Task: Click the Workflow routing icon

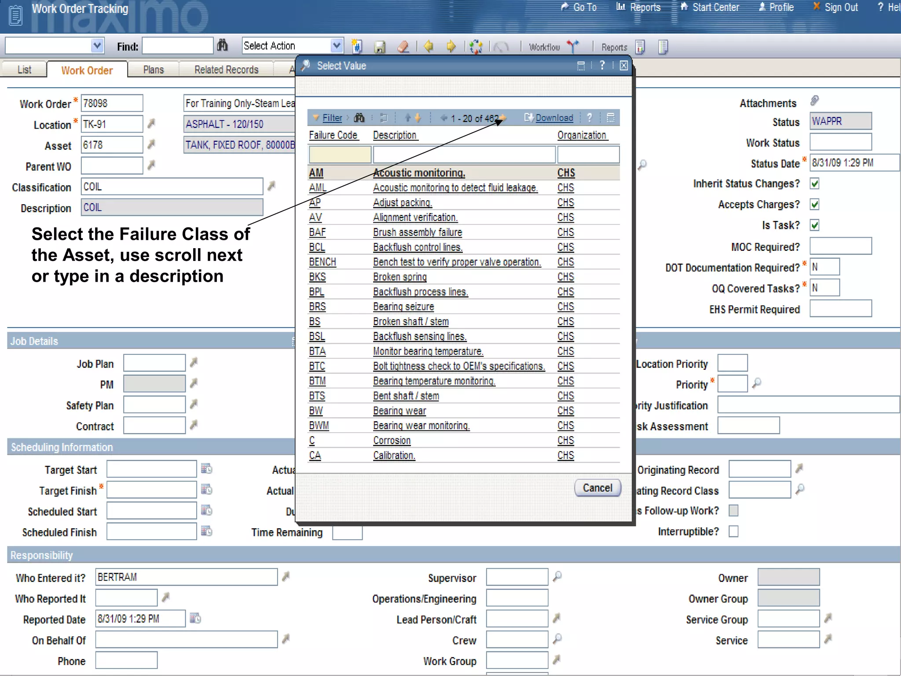Action: [573, 46]
